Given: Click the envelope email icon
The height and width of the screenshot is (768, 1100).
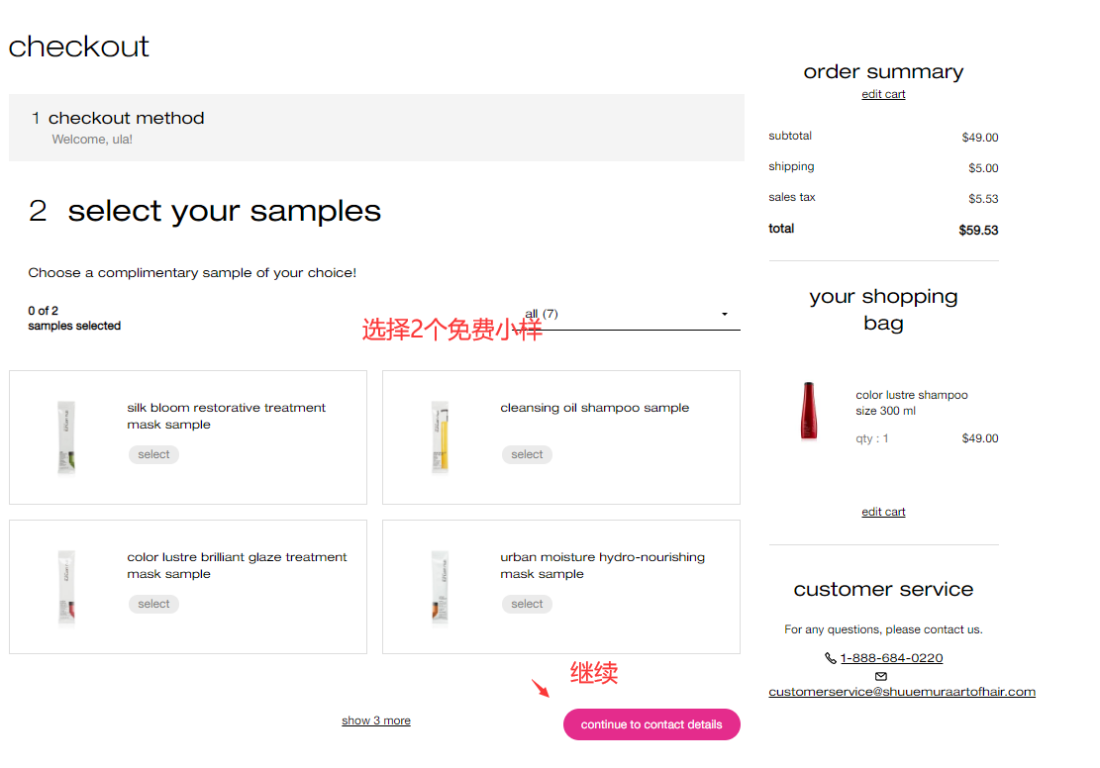Looking at the screenshot, I should point(881,676).
